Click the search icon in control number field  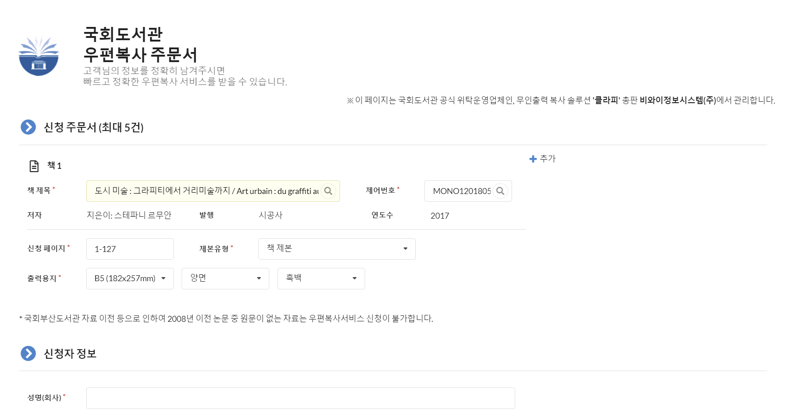[x=500, y=191]
